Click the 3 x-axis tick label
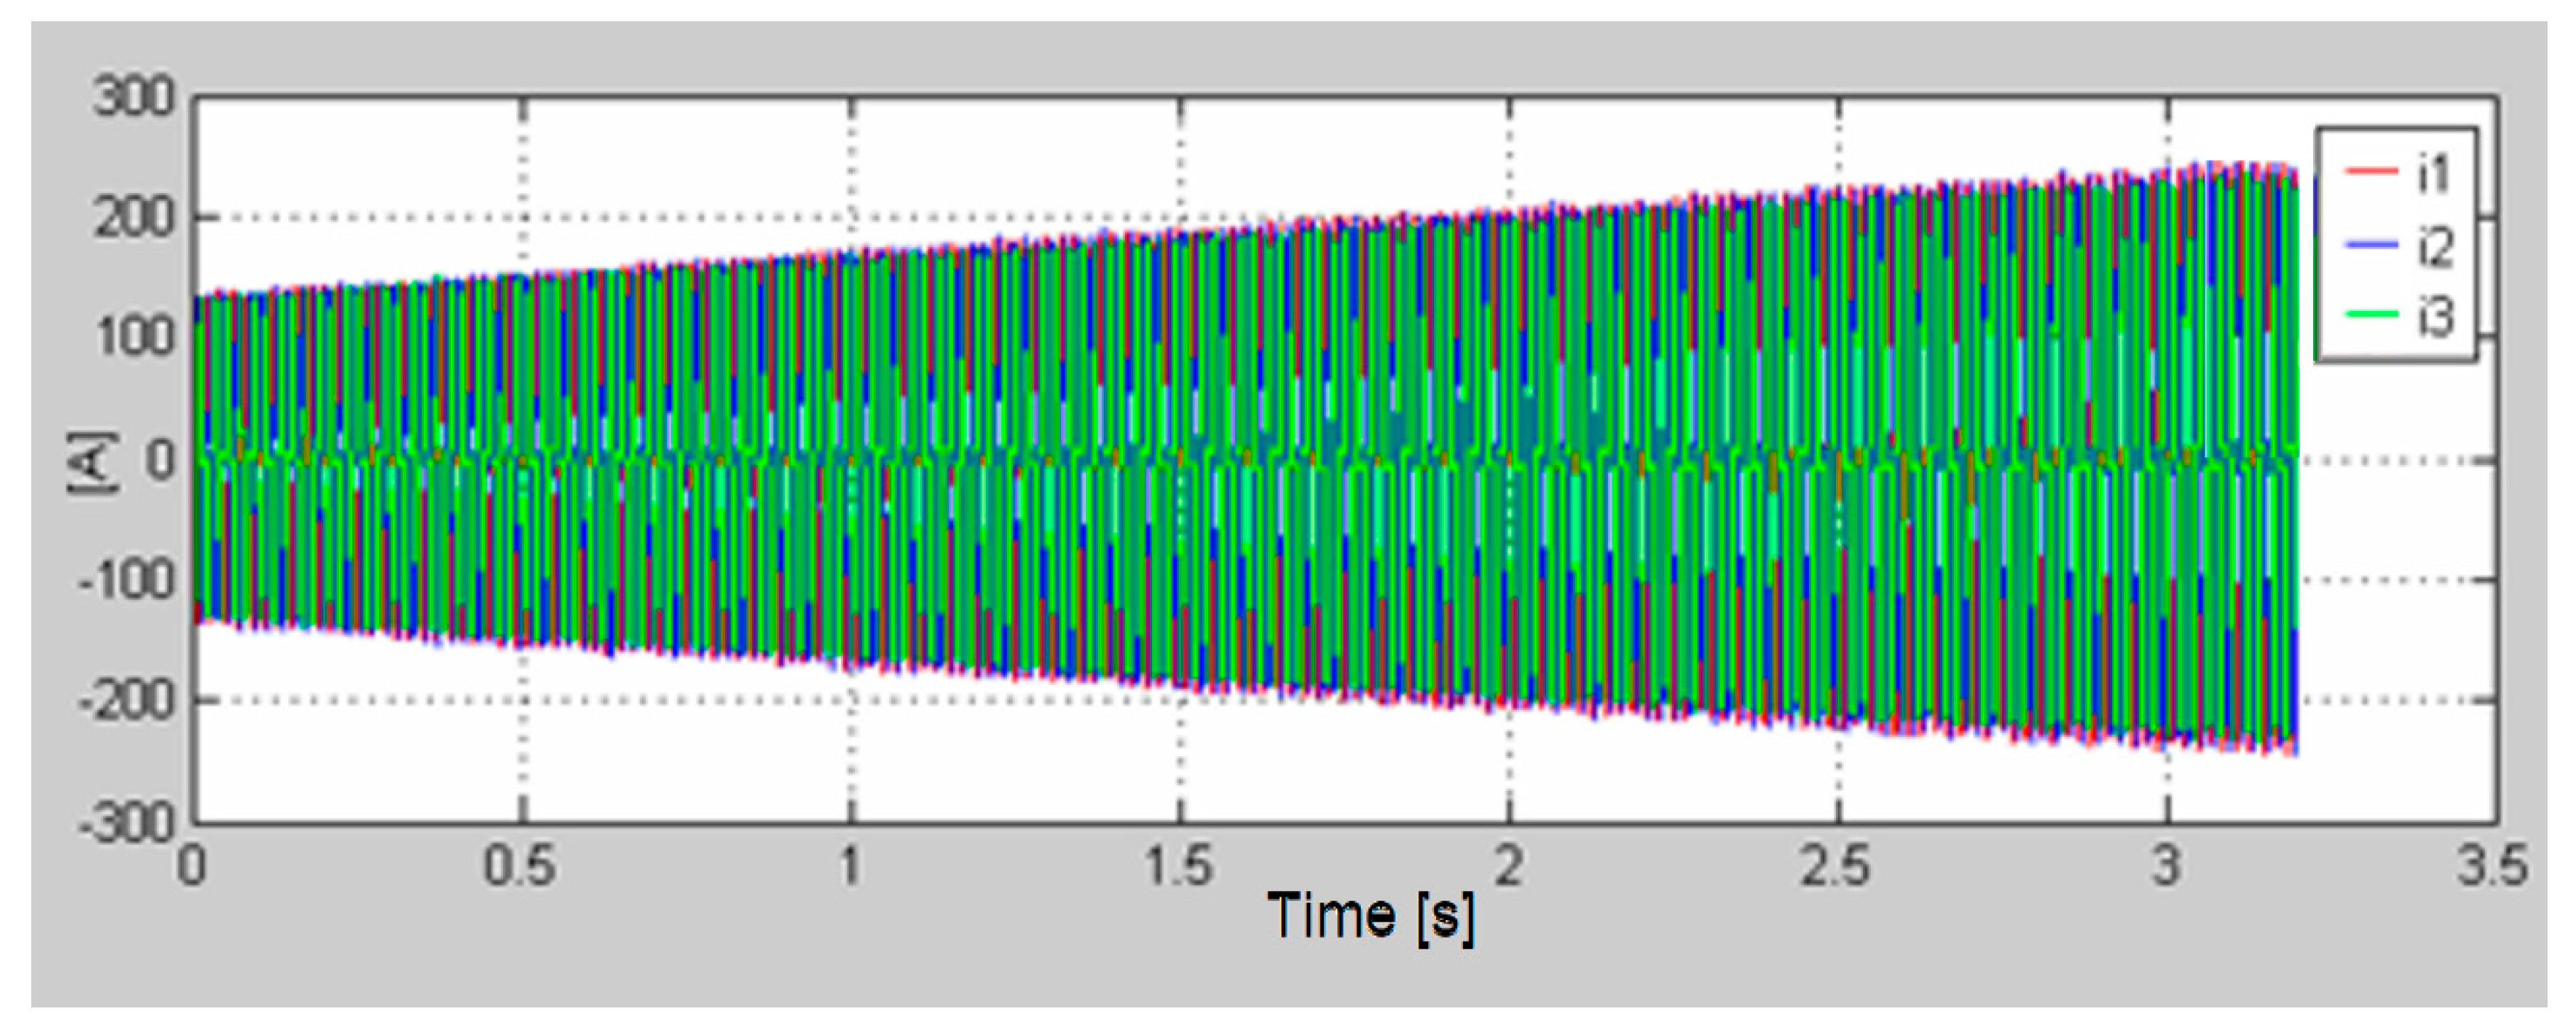2576x1033 pixels. 2166,865
